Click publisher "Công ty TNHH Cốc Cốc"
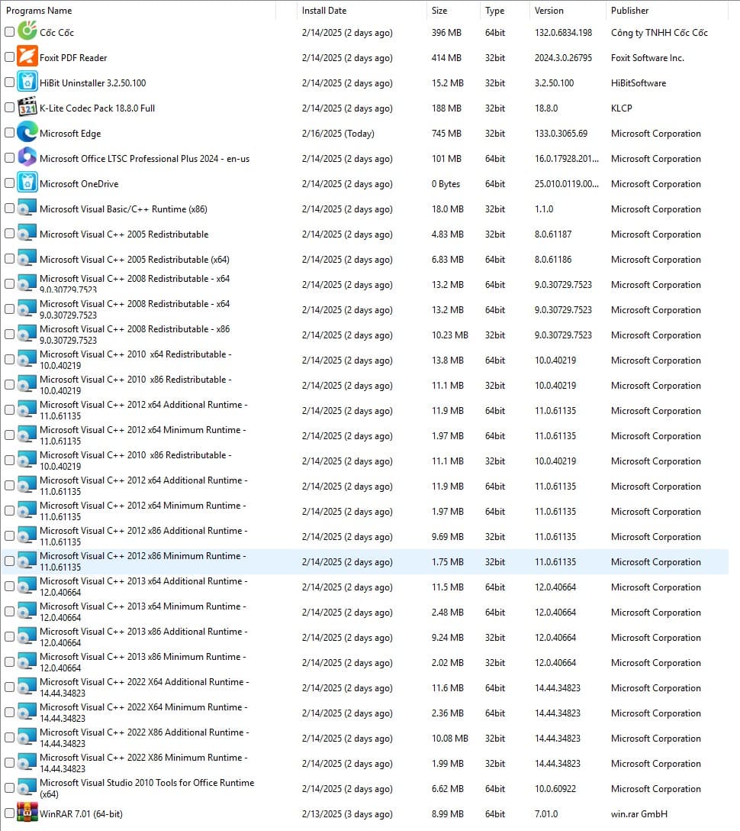740x831 pixels. (659, 33)
